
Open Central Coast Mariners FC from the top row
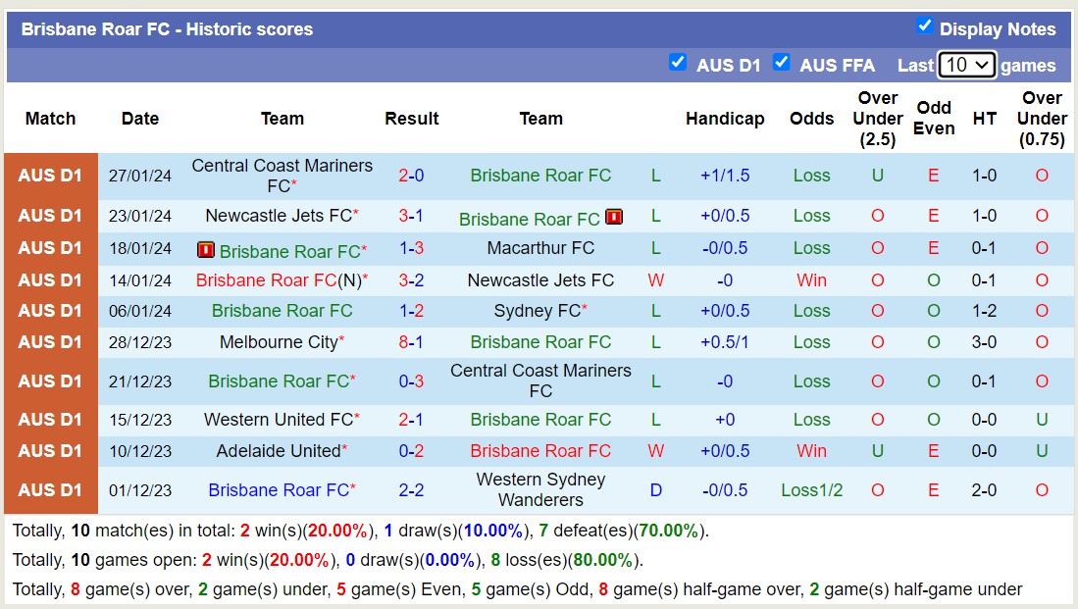pyautogui.click(x=282, y=174)
